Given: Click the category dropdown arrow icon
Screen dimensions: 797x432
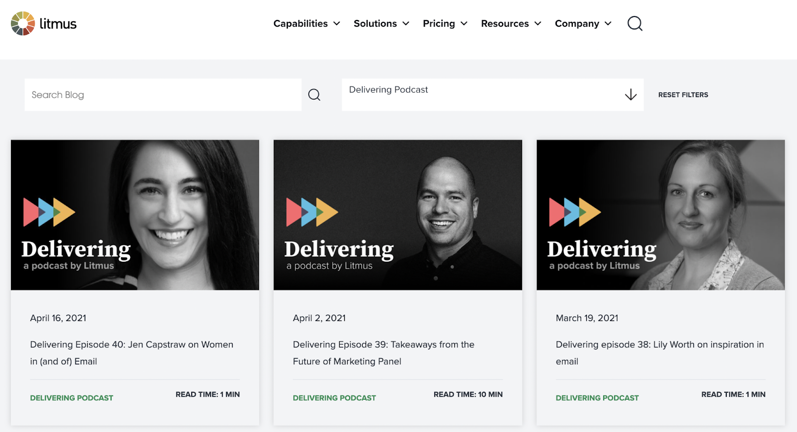Looking at the screenshot, I should (631, 95).
